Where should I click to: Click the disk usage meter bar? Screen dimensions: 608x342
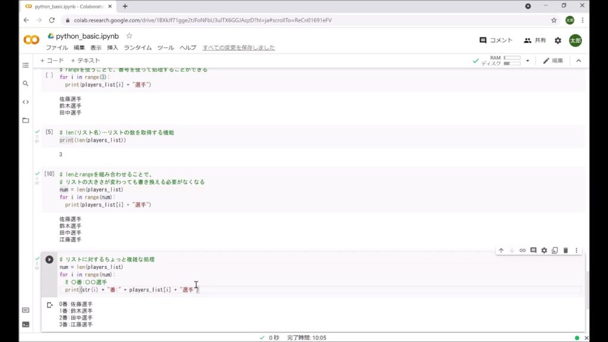point(512,63)
